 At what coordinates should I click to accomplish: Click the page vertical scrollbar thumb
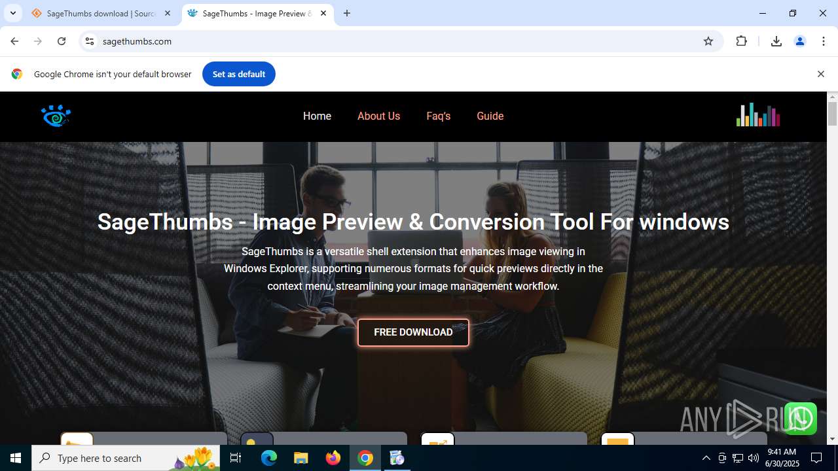click(832, 113)
